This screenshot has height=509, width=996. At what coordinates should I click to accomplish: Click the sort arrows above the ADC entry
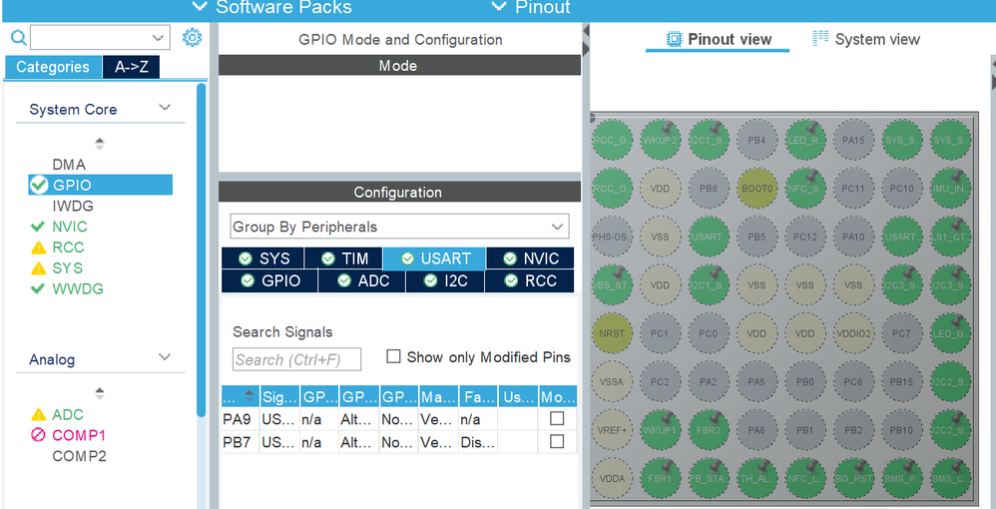pos(100,393)
